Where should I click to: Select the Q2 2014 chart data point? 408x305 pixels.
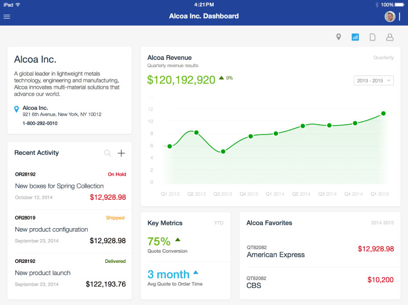click(303, 126)
